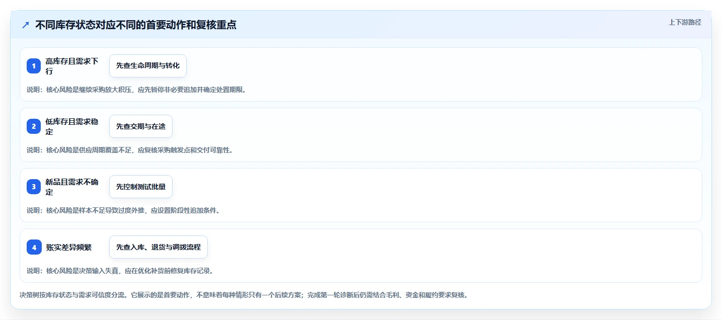Image resolution: width=722 pixels, height=320 pixels.
Task: Select the 新品且需求不确定 label
Action: 72,187
